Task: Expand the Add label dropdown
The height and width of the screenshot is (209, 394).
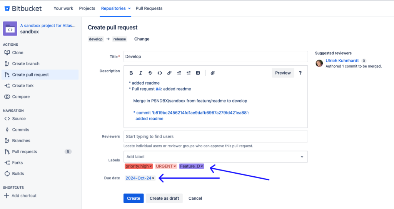Action: click(302, 157)
